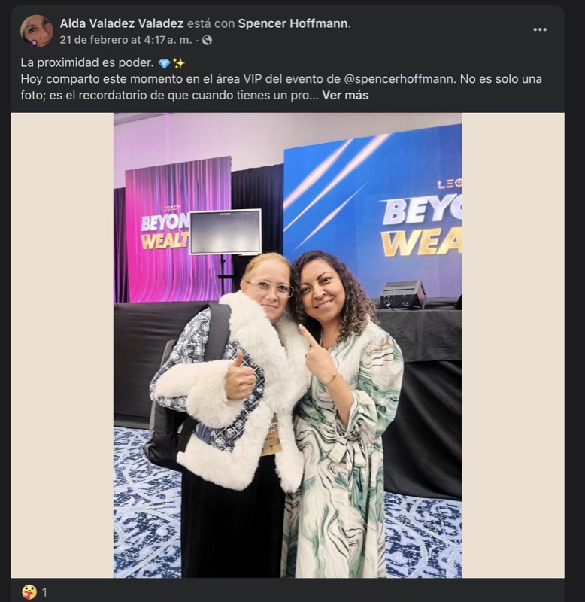Click the diamond emoji in the caption
Viewport: 585px width, 602px height.
tap(164, 63)
